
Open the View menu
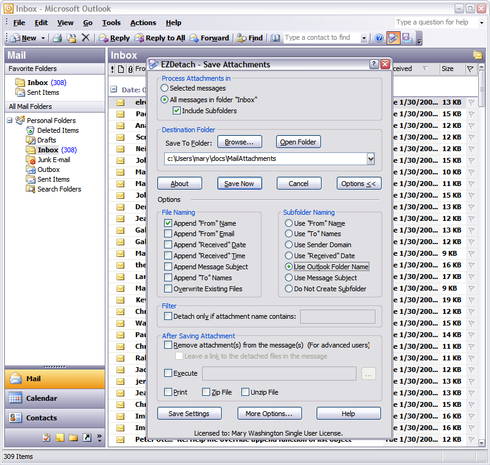65,23
